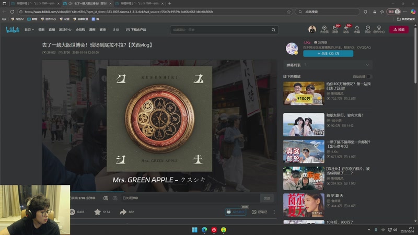Image resolution: width=418 pixels, height=235 pixels.
Task: Open 其他收藏夹 bookmarks folder
Action: [406, 19]
